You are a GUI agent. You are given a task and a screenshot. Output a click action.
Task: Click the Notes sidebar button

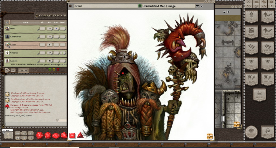tap(268, 16)
